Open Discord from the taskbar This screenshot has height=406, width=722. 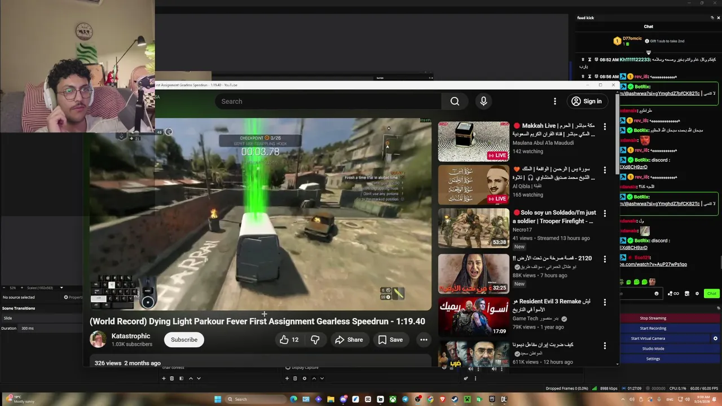[343, 399]
